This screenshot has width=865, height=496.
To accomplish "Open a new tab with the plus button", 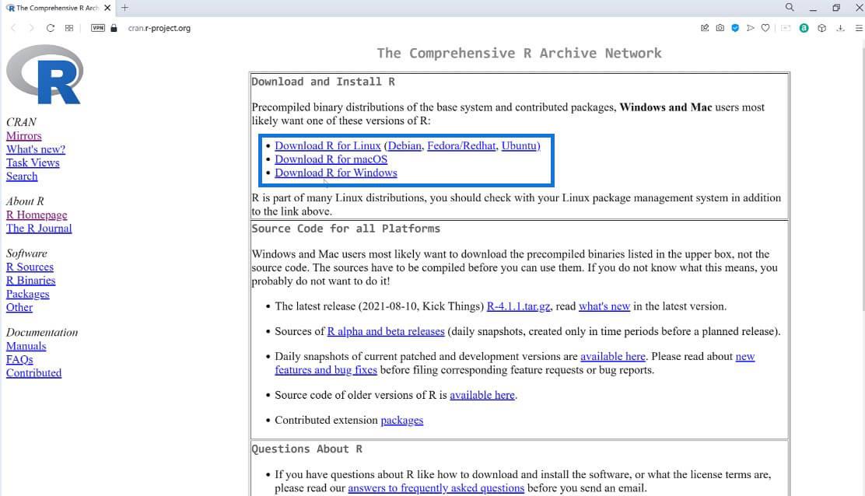I will pyautogui.click(x=124, y=8).
